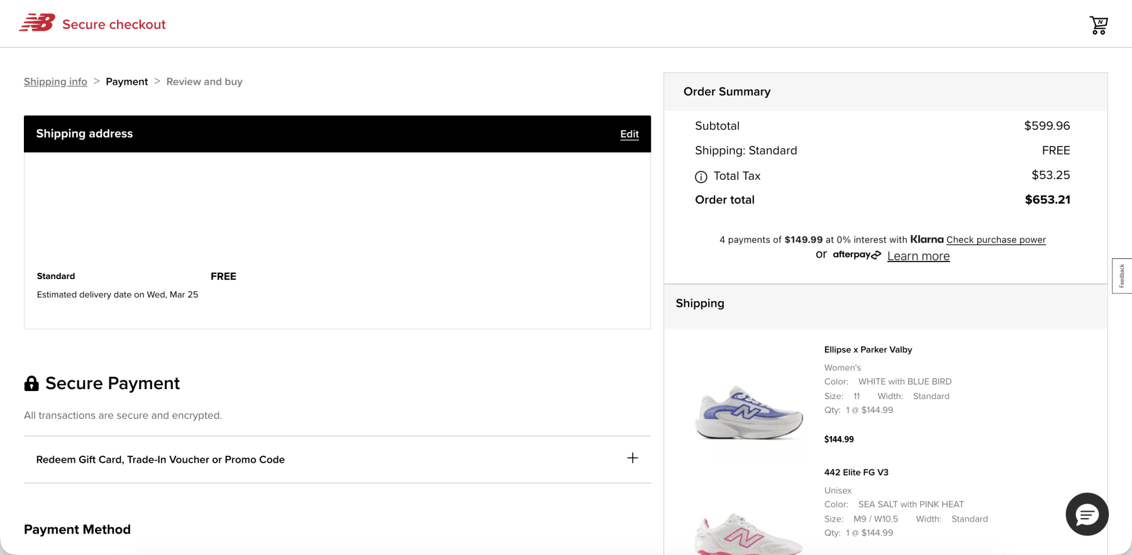
Task: Edit the shipping address
Action: [x=630, y=134]
